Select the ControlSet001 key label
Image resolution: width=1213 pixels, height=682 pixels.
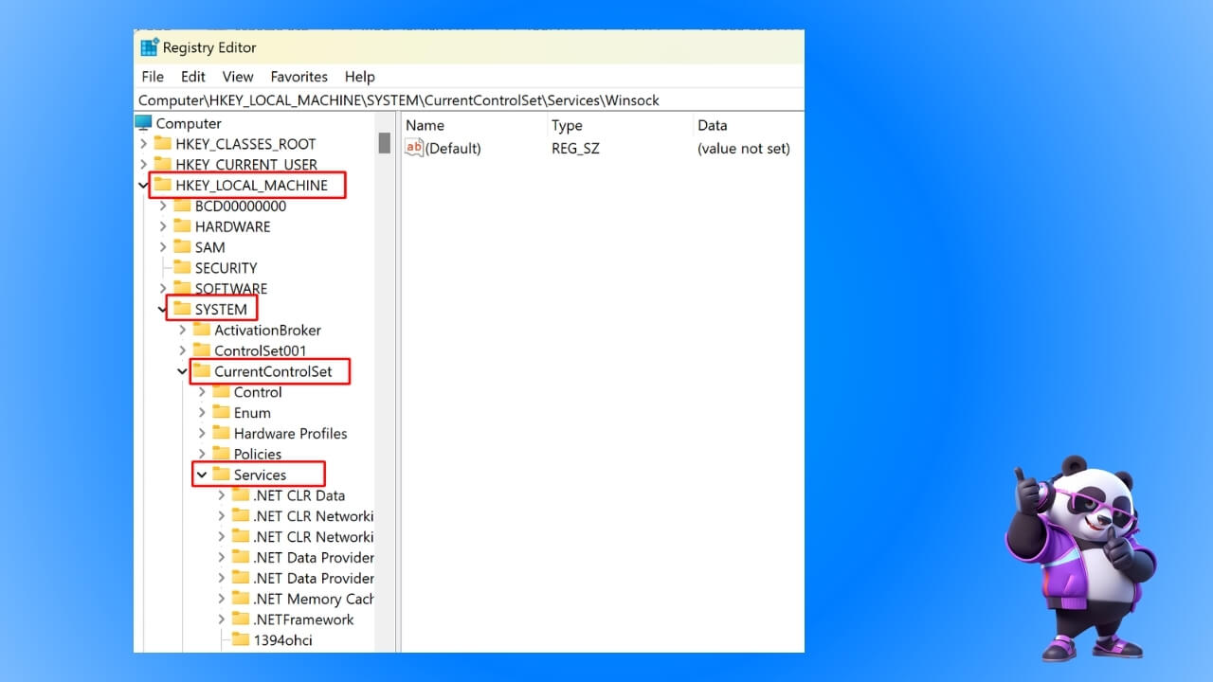click(261, 350)
